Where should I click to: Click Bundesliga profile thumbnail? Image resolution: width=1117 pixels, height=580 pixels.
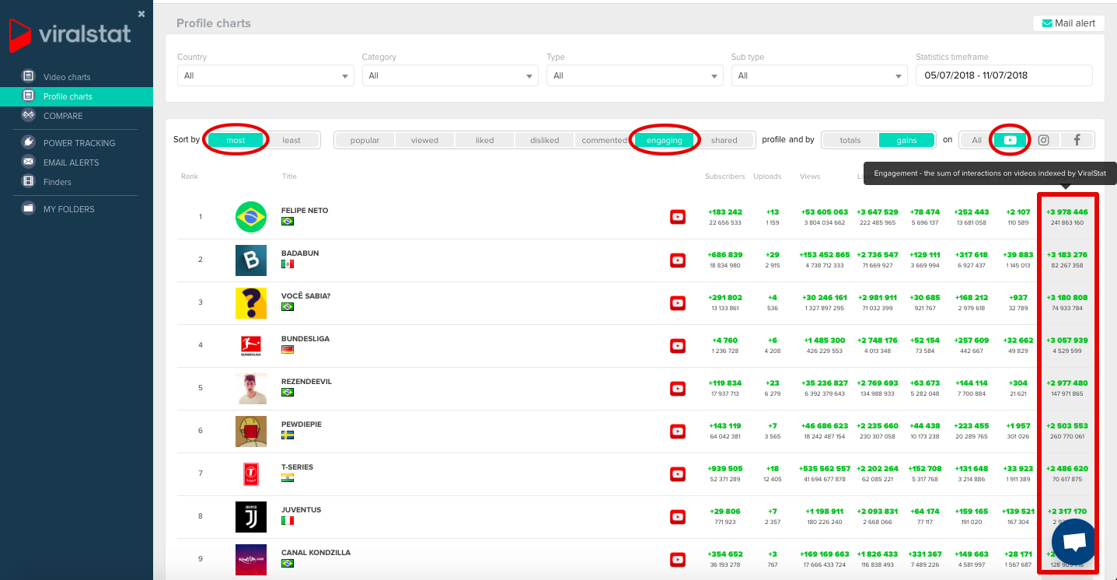click(x=251, y=345)
